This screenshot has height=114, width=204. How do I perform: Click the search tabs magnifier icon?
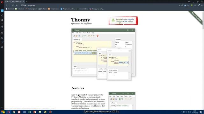189,2
